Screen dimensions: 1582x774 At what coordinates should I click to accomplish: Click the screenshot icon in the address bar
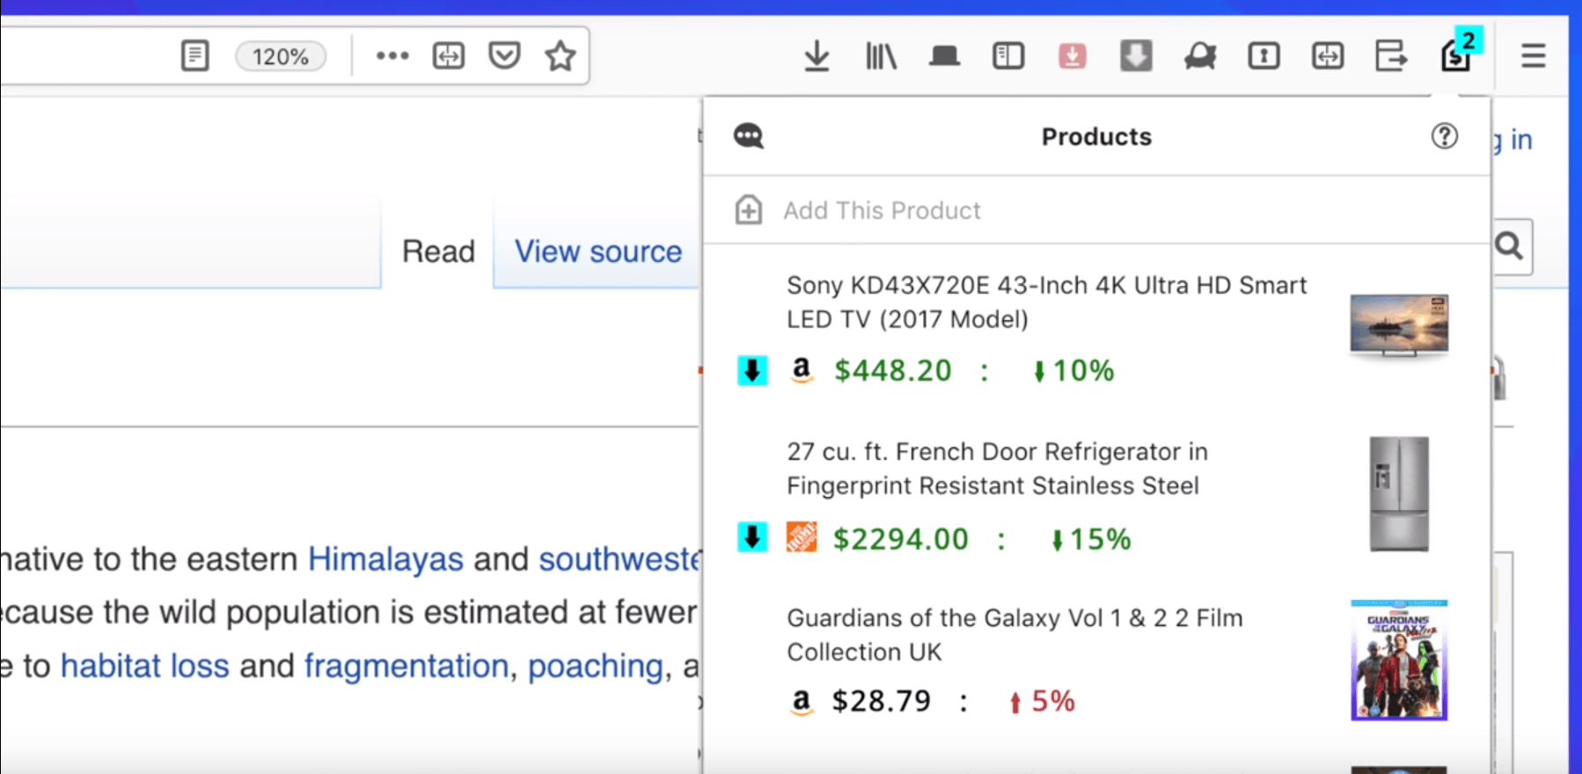[449, 56]
